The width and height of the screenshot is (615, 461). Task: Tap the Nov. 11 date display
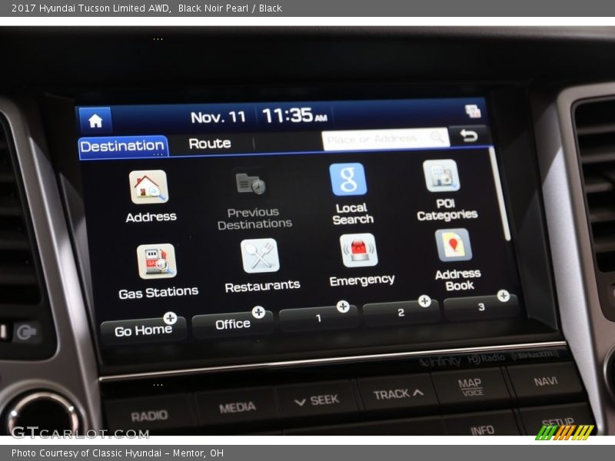pyautogui.click(x=218, y=117)
